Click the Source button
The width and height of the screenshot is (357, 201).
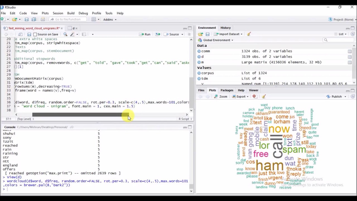click(172, 34)
